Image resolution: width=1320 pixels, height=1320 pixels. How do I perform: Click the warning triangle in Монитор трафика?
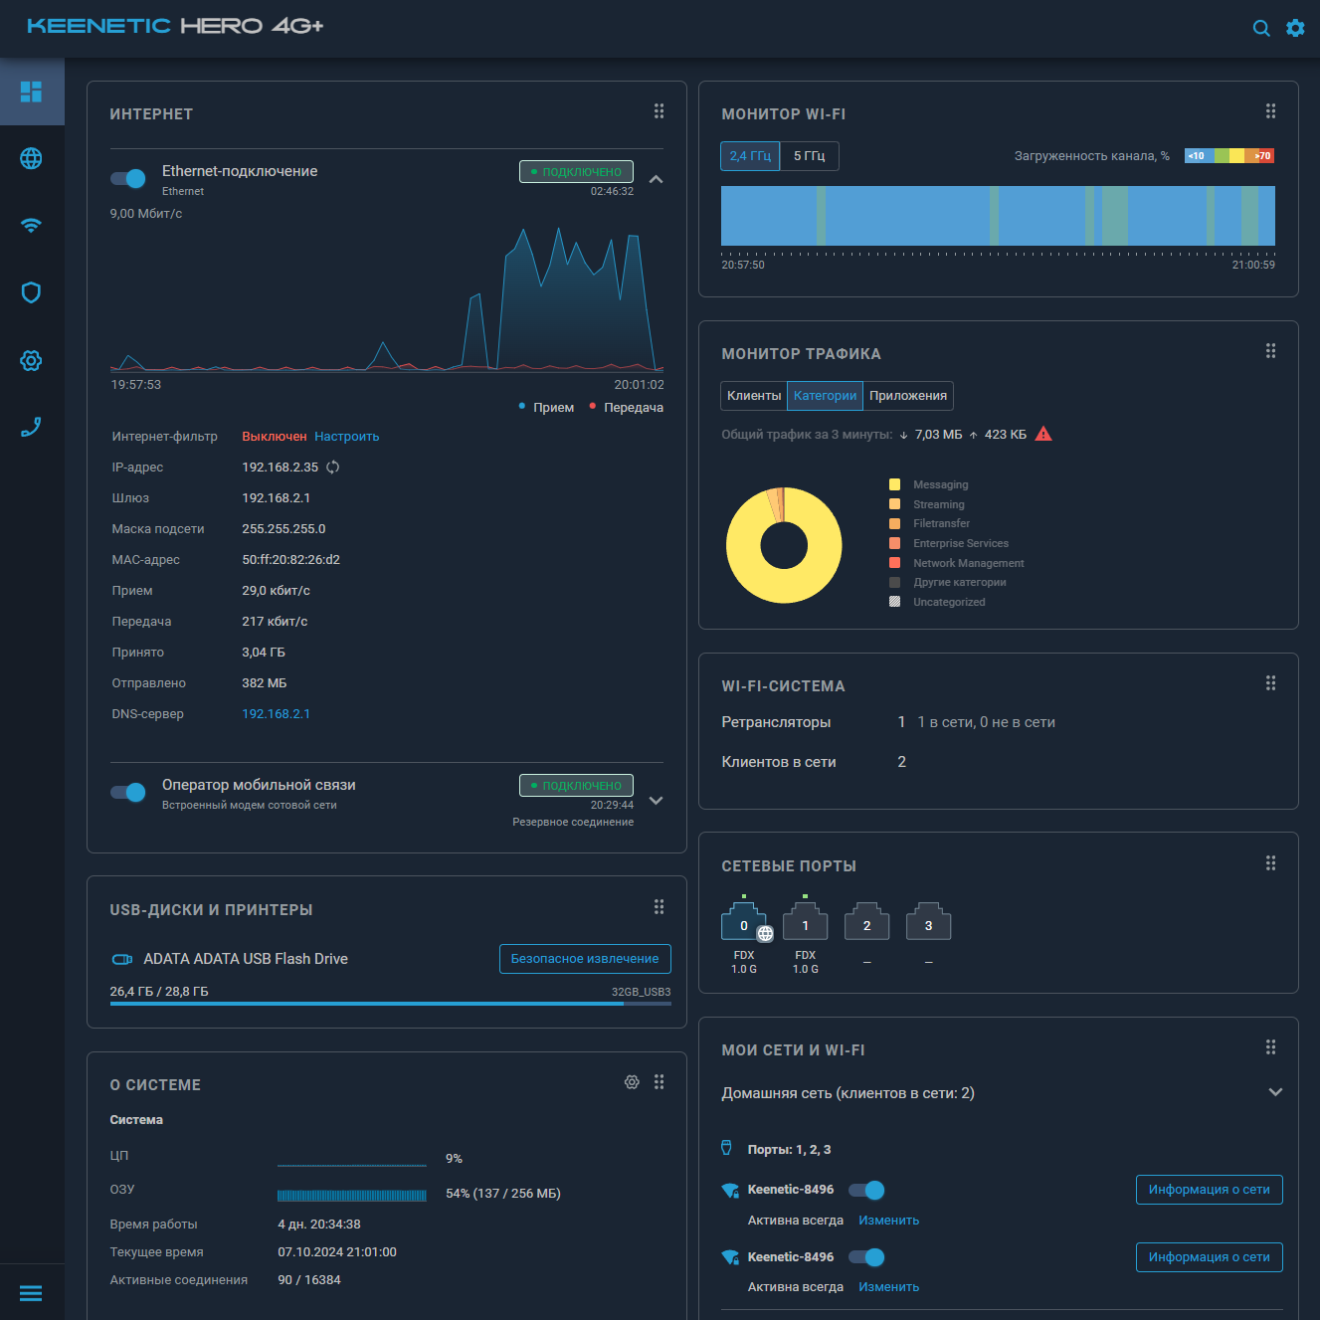coord(1043,433)
